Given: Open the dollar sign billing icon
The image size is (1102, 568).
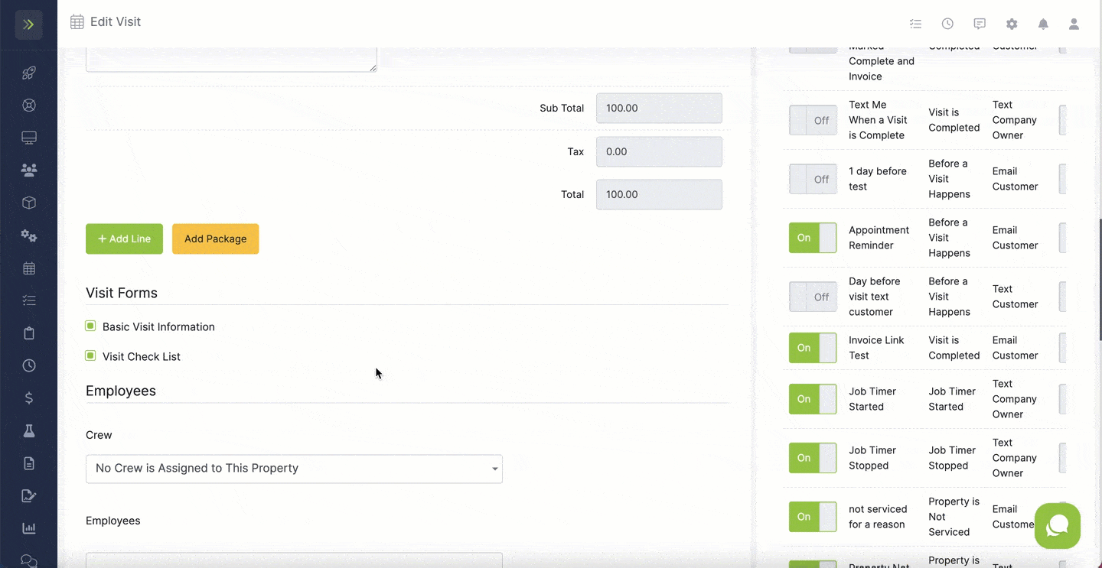Looking at the screenshot, I should click(x=28, y=398).
